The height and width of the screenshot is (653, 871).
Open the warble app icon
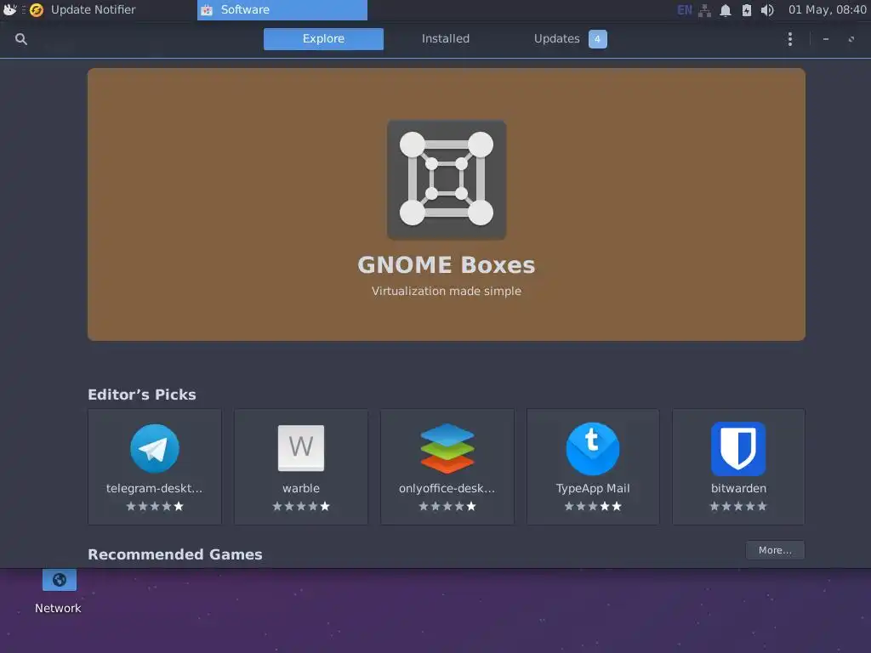coord(301,448)
